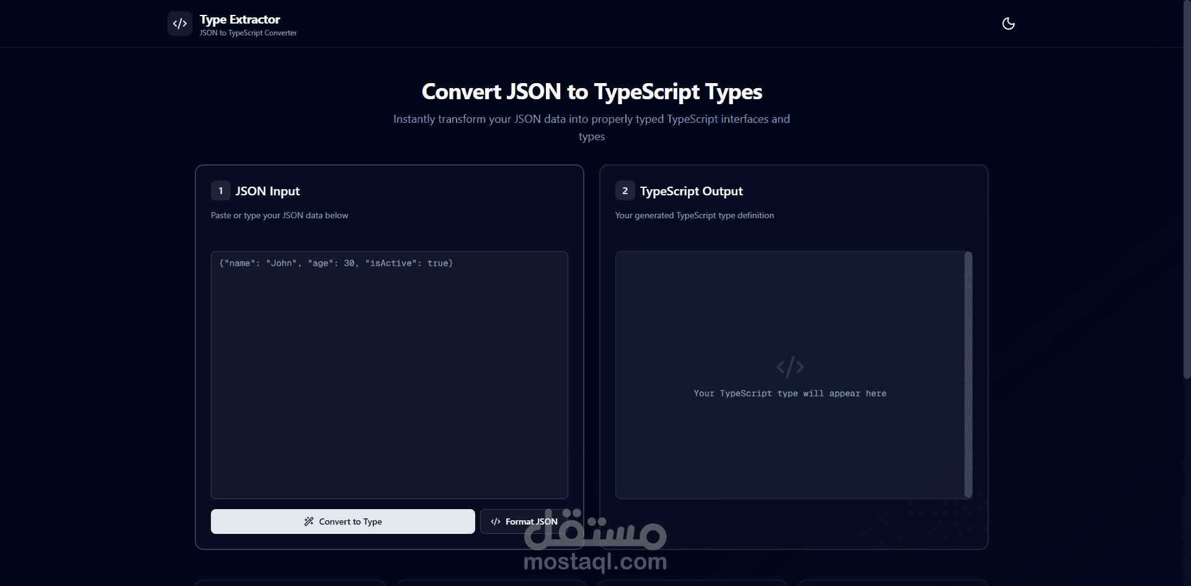This screenshot has width=1191, height=586.
Task: Click the step 2 badge beside TypeScript Output
Action: (625, 190)
